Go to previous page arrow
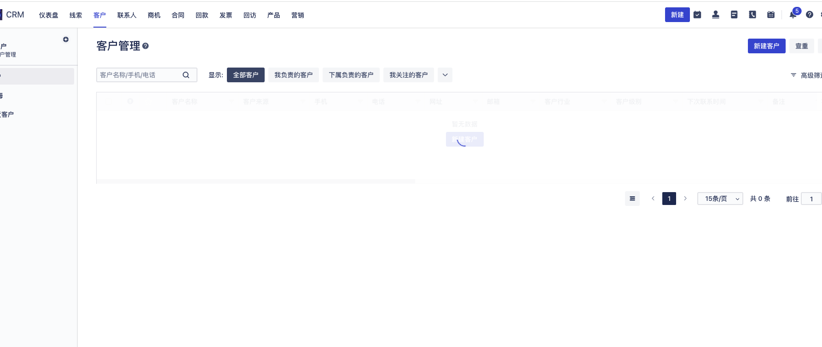 click(x=653, y=199)
